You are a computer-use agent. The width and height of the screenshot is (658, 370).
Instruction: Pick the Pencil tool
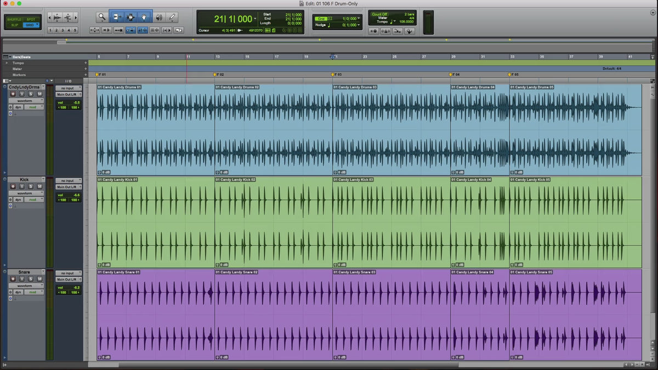point(173,17)
